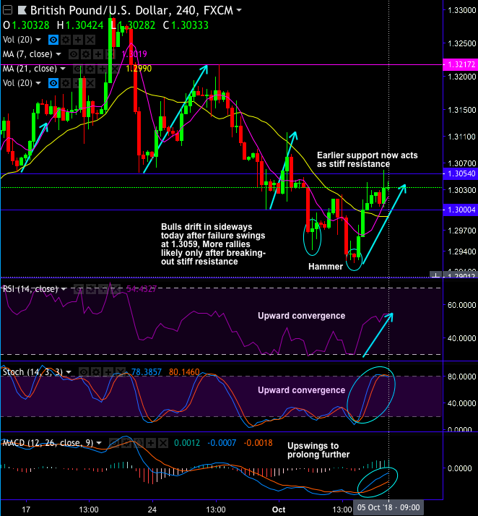Select the RSI (14, close) label
The height and width of the screenshot is (516, 478).
click(x=30, y=289)
